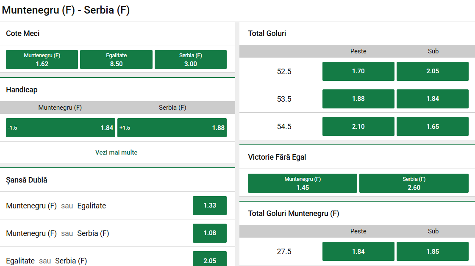
Task: Click the Muntenegru (F) - Serbia (F) match title
Action: pos(67,10)
